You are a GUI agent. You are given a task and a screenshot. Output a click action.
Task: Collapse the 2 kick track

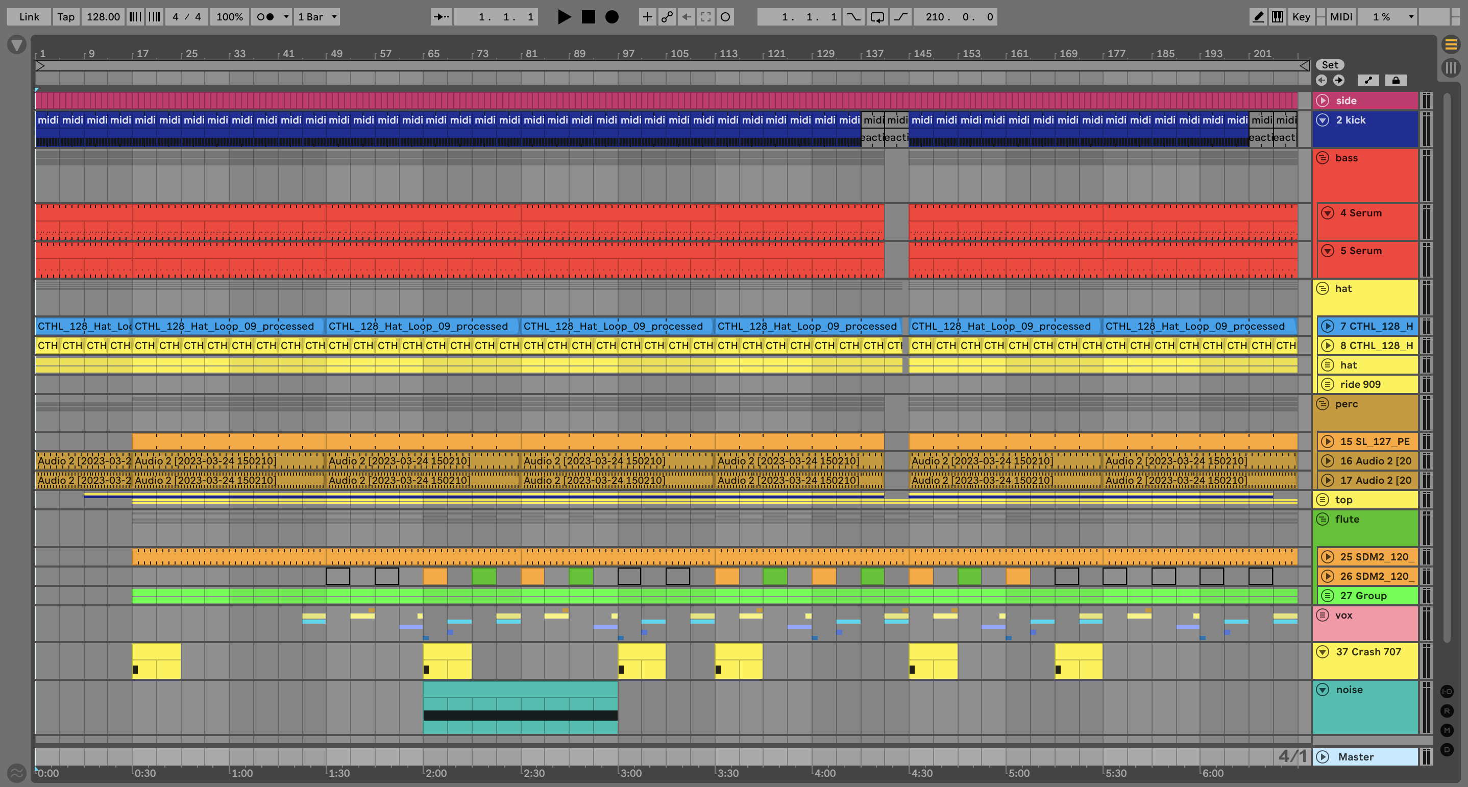coord(1323,120)
